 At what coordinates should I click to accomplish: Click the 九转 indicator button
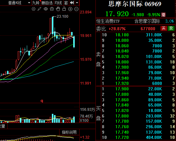(x=36, y=3)
